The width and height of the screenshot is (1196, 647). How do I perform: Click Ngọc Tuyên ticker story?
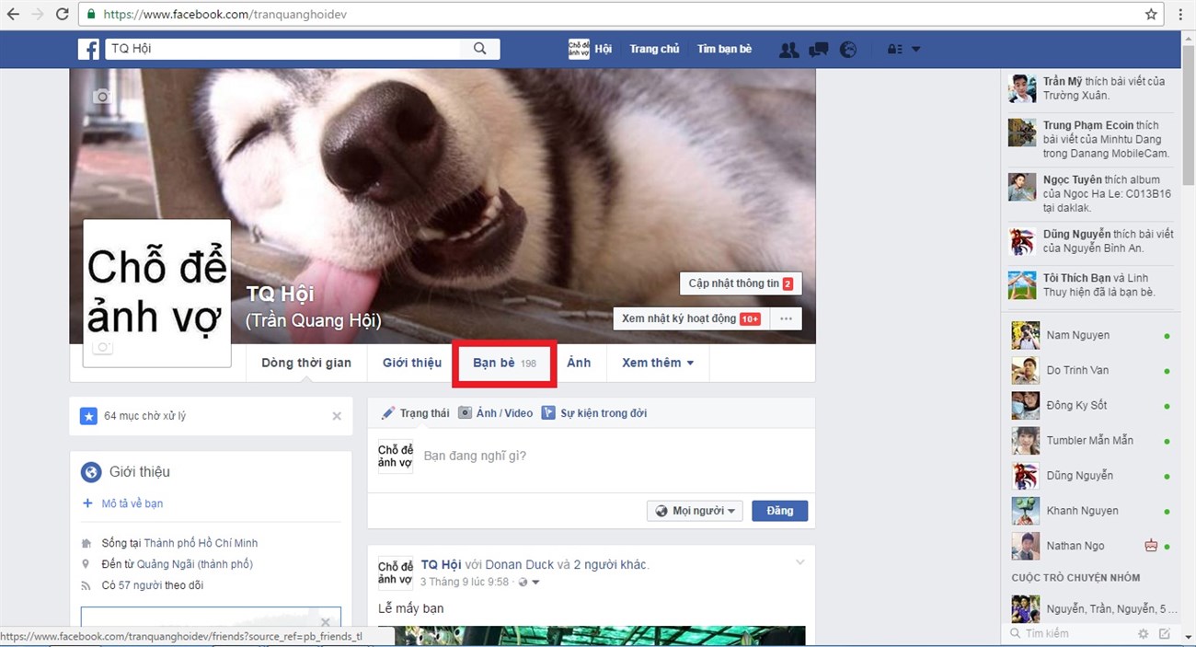coord(1090,193)
